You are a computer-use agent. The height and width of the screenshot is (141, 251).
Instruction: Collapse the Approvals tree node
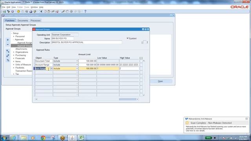(x=14, y=40)
